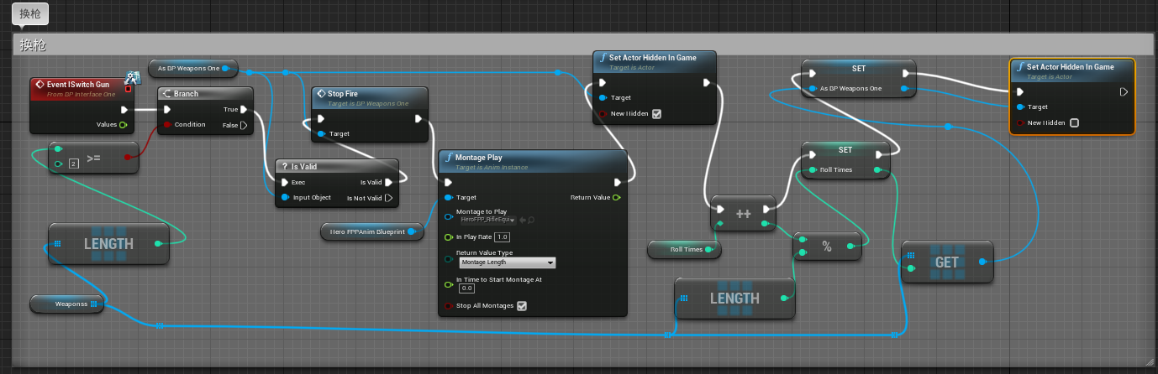Click the output pin of LENGTH node near %

point(784,298)
